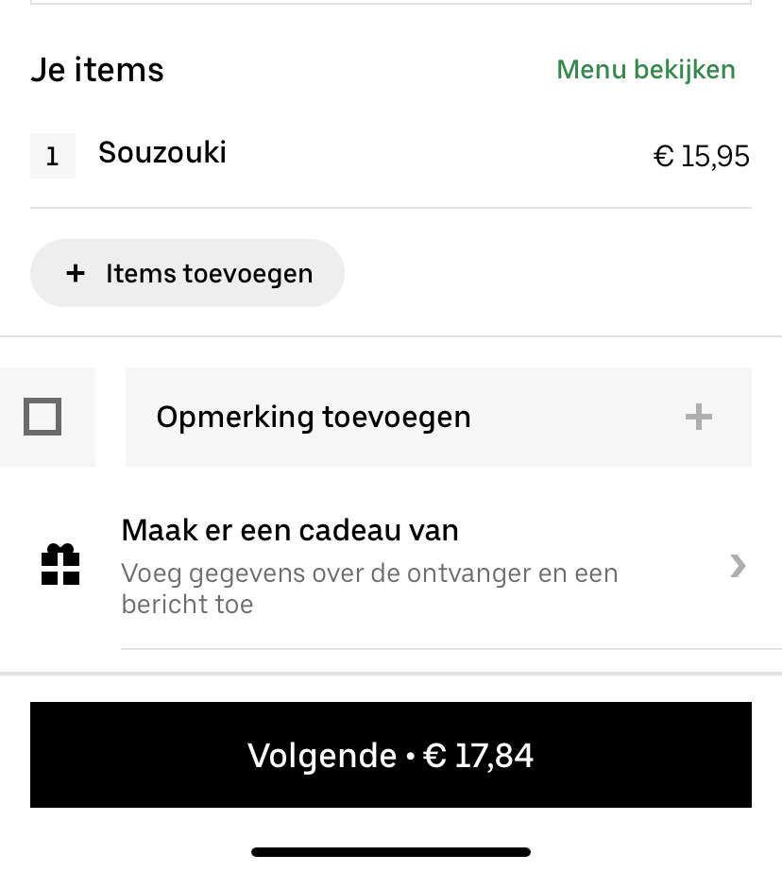Open the Souzouki item details
Screen dimensions: 782x872
[x=162, y=152]
